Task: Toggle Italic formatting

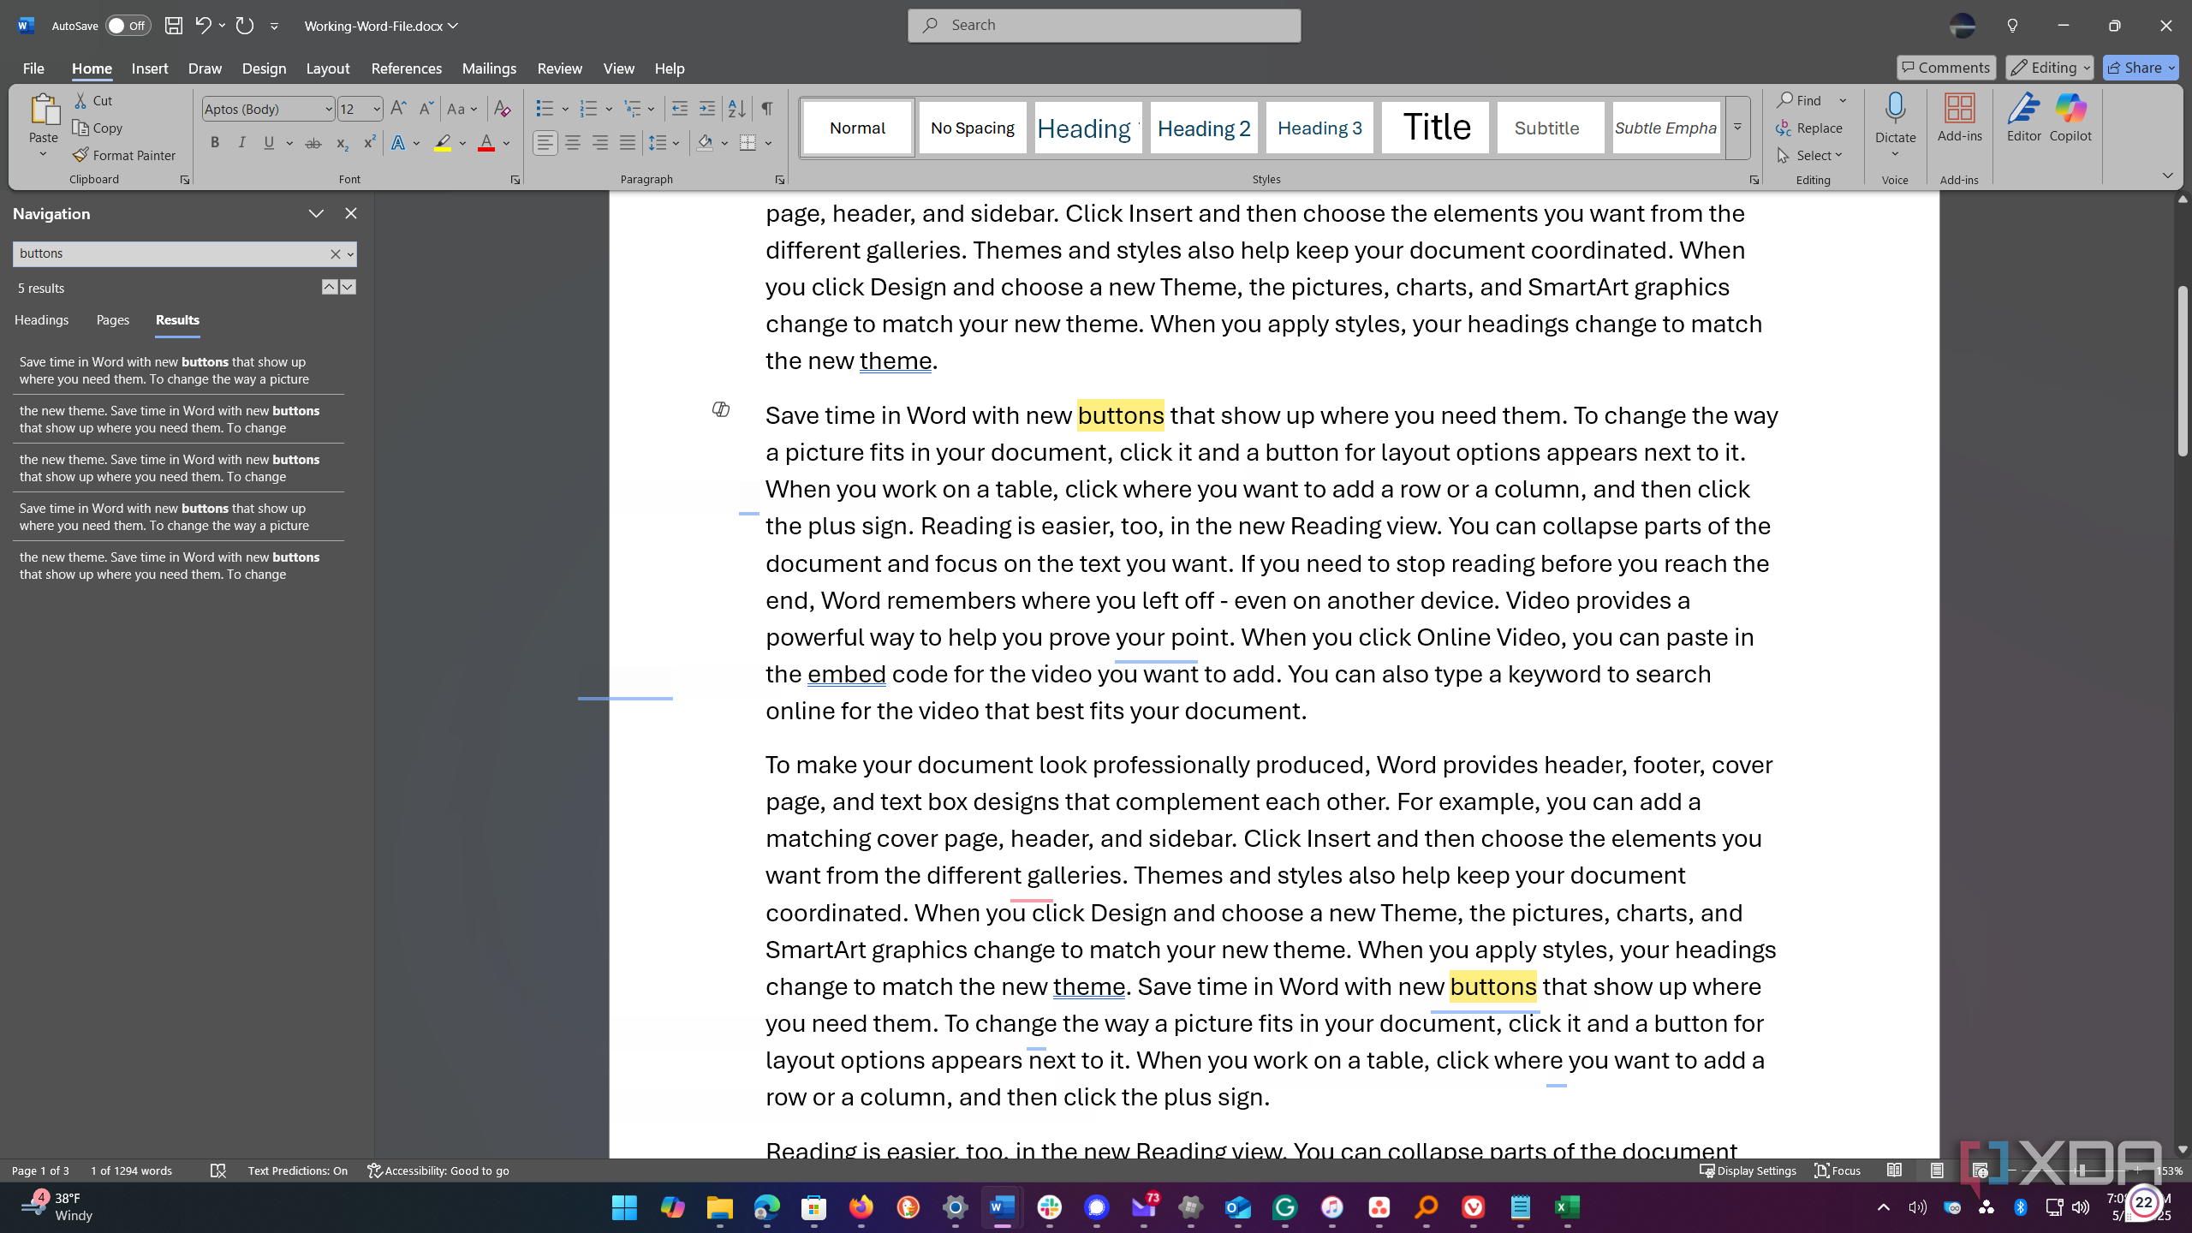Action: 242,143
